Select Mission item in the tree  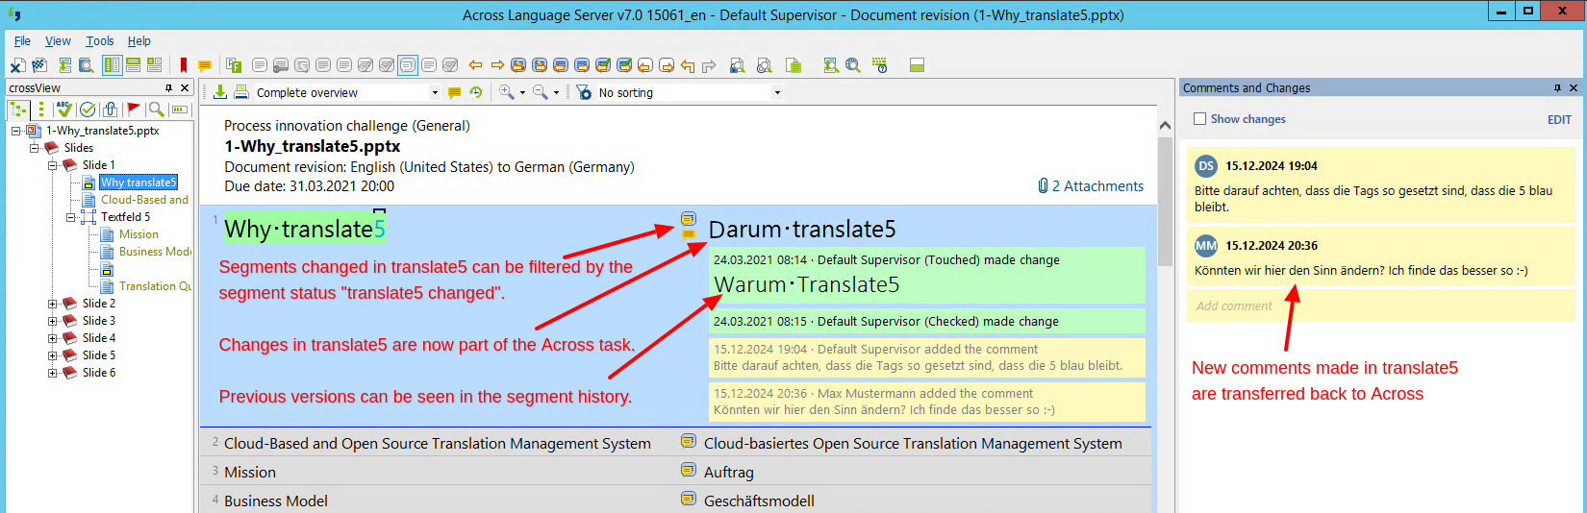139,234
